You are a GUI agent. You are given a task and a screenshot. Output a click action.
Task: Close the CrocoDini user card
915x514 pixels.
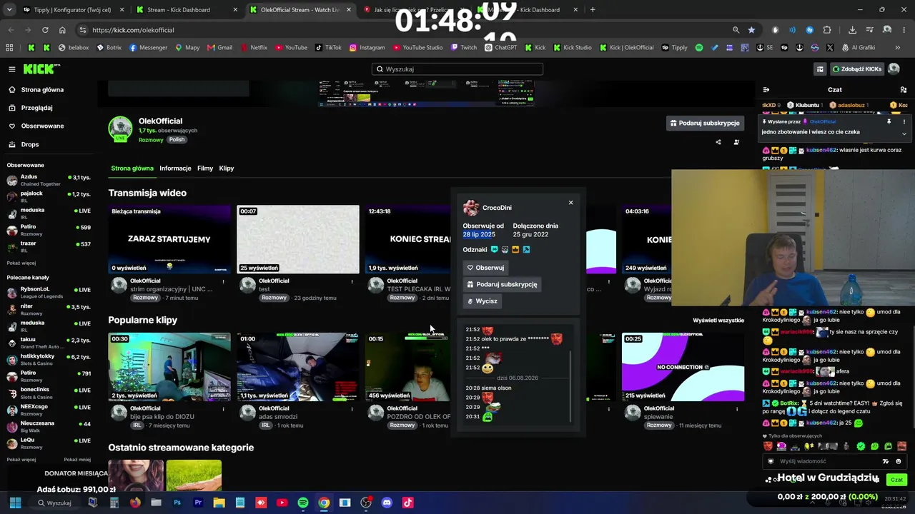[x=570, y=203]
